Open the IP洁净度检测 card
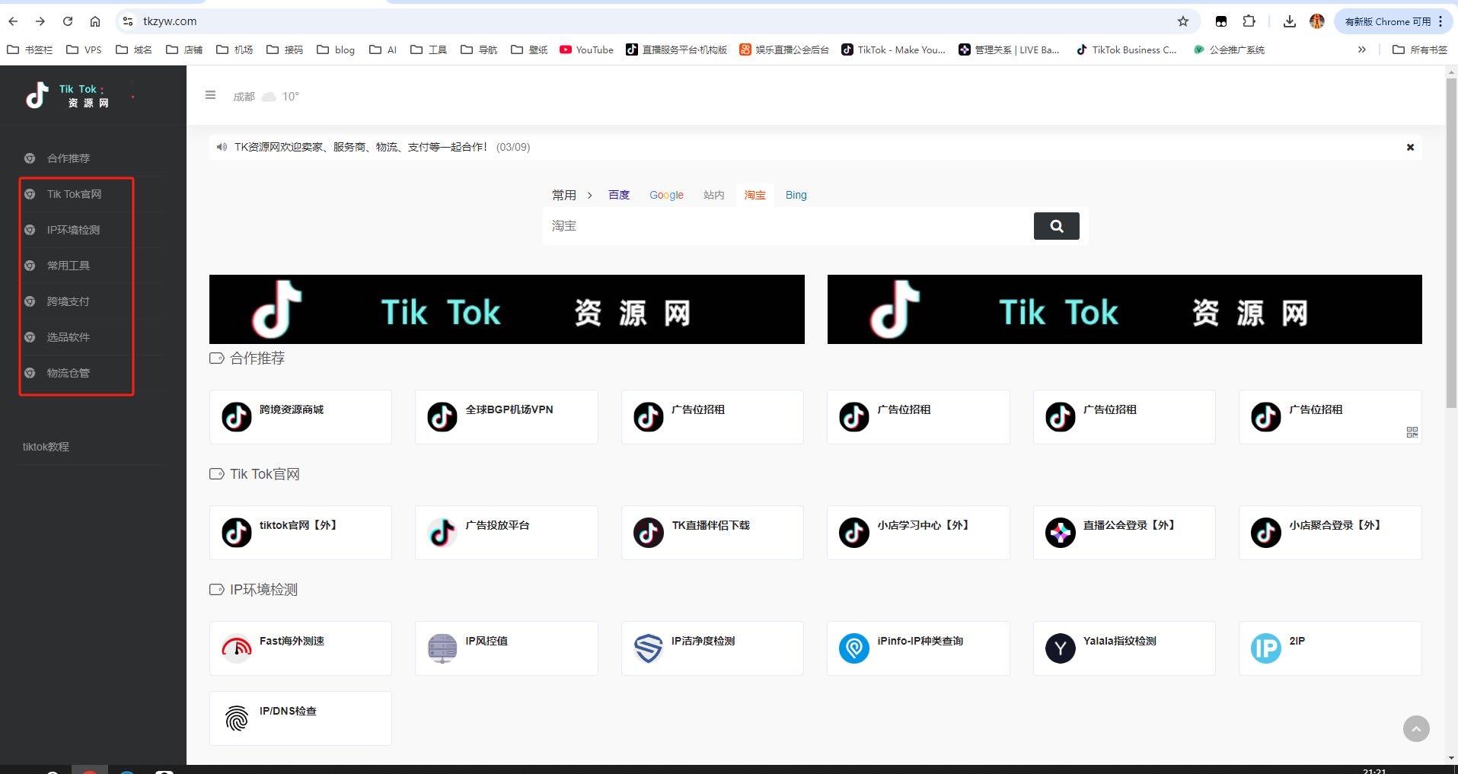 pyautogui.click(x=713, y=648)
